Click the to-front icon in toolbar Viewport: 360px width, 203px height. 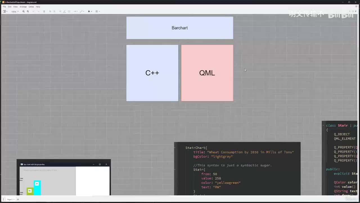click(50, 12)
